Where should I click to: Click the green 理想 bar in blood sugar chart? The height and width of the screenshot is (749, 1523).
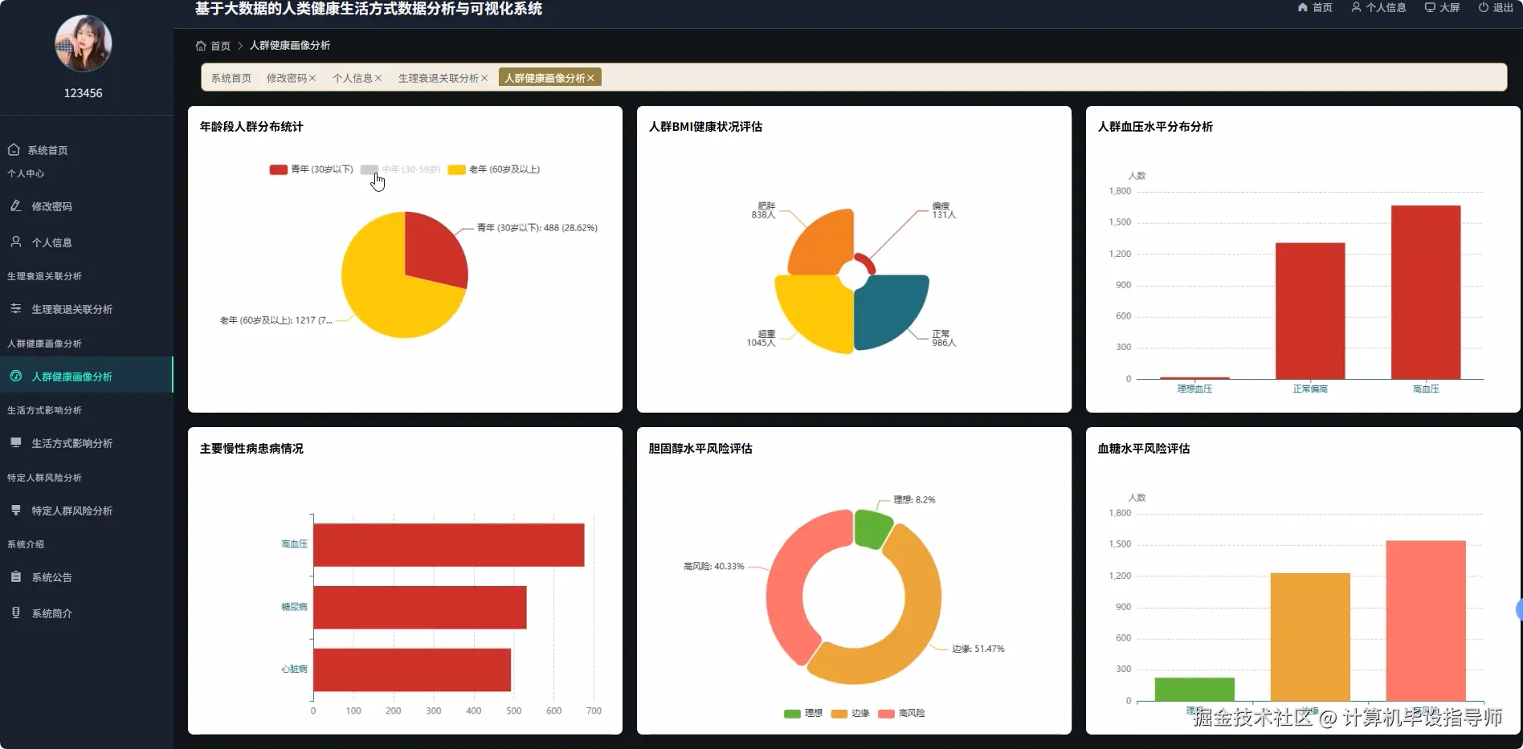coord(1194,689)
